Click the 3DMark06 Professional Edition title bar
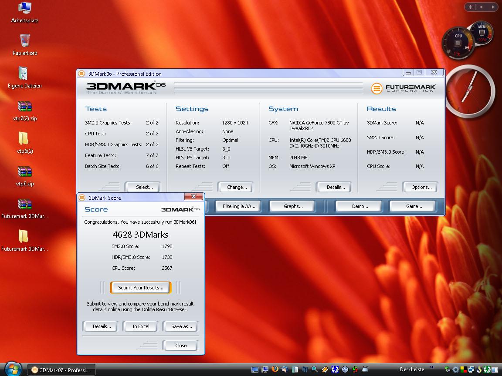The width and height of the screenshot is (502, 376). coord(240,74)
